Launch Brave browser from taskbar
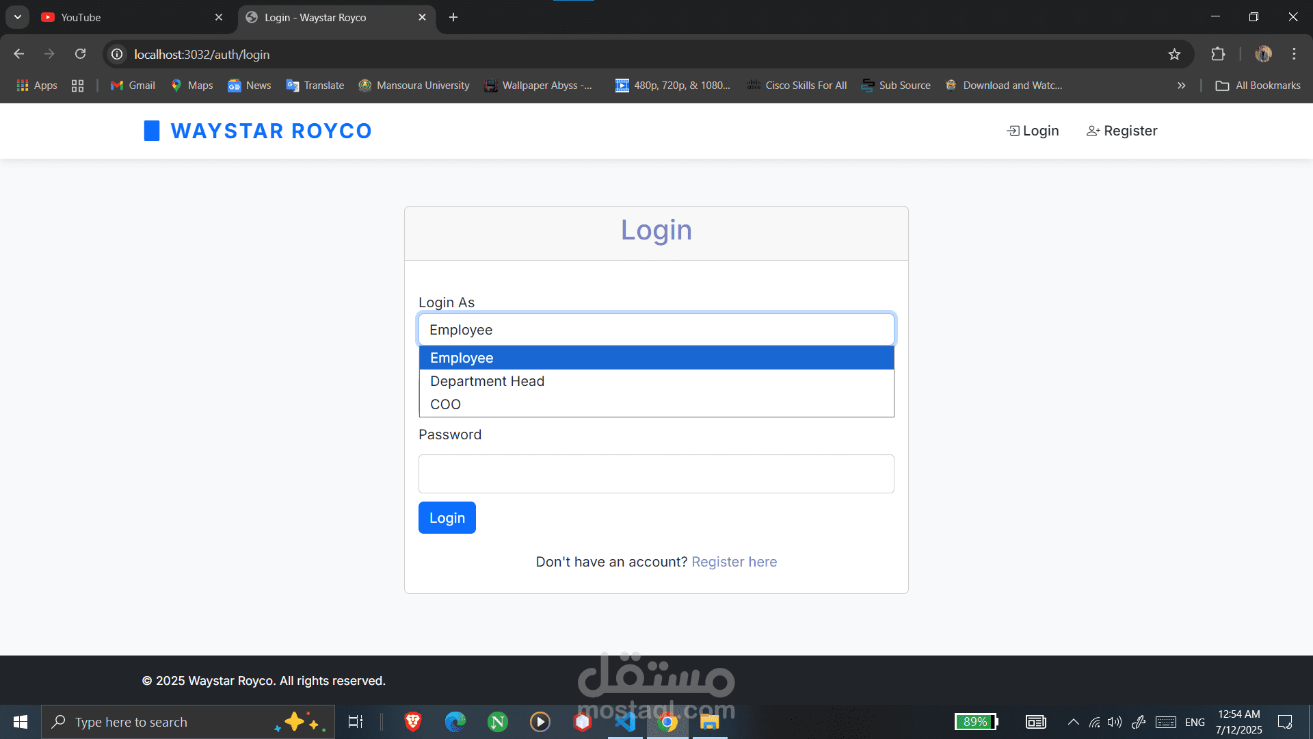 pos(413,722)
